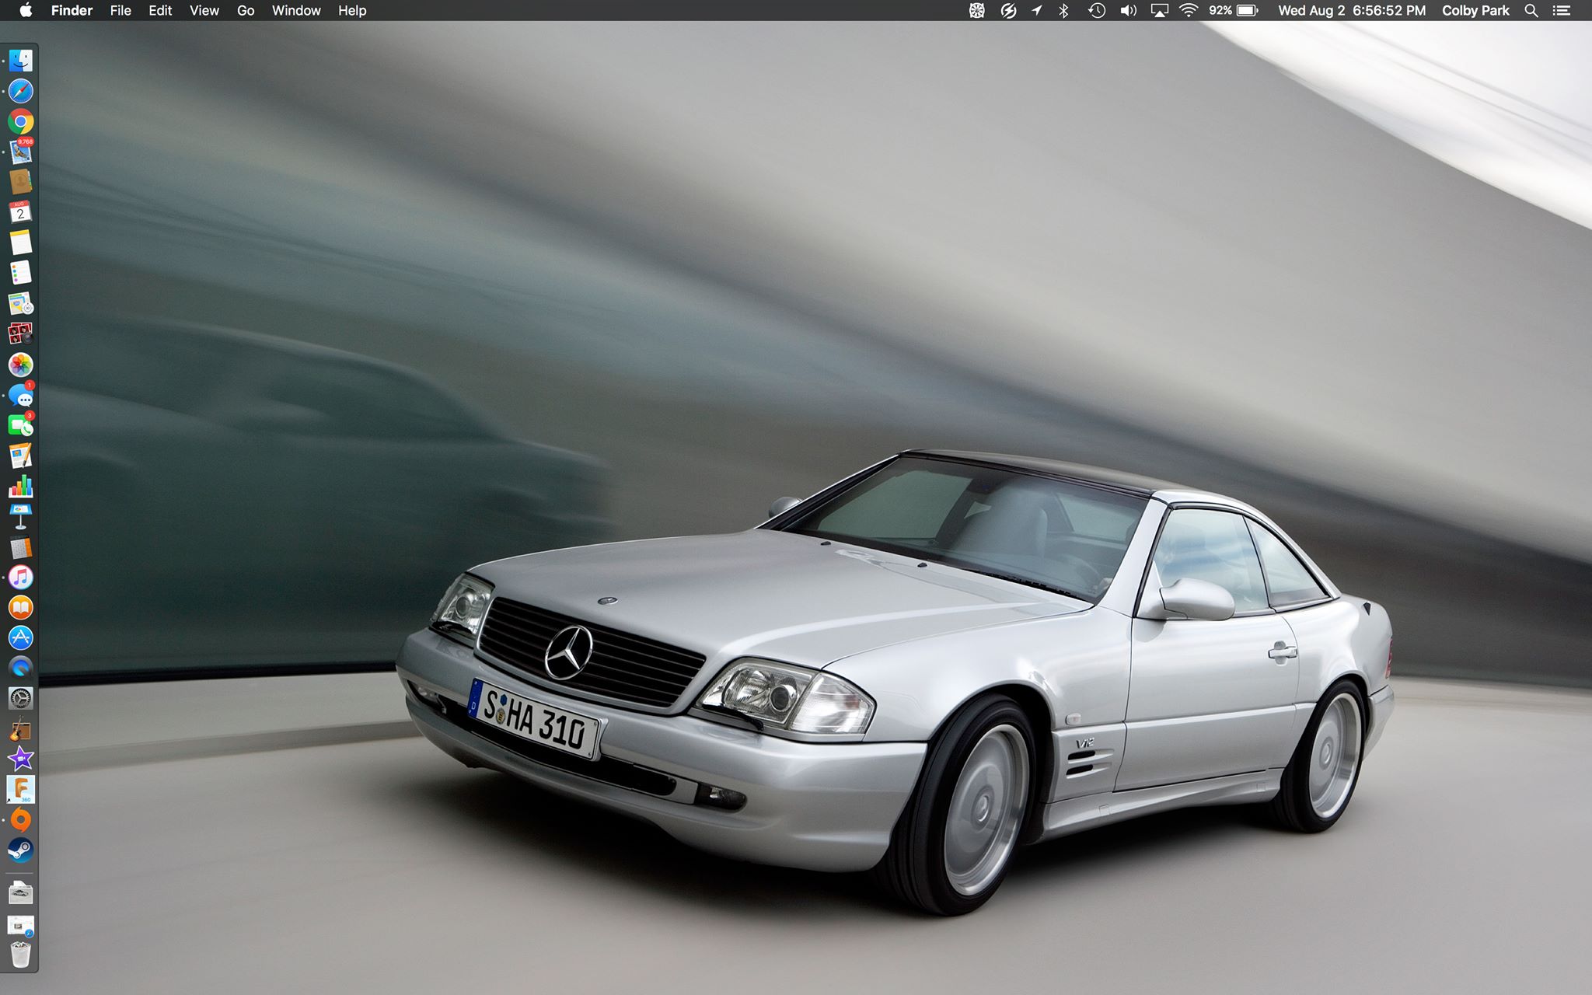This screenshot has width=1592, height=995.
Task: Launch Pages from the Dock
Action: (21, 456)
